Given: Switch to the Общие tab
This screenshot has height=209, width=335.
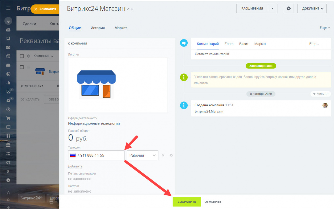Looking at the screenshot, I should [75, 28].
